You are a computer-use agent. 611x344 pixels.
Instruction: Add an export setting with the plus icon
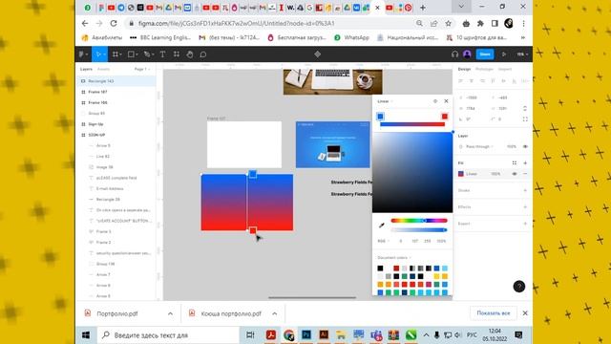525,224
